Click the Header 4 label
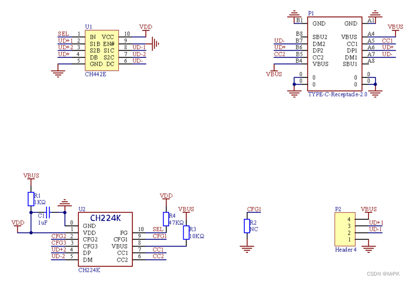 click(x=345, y=250)
